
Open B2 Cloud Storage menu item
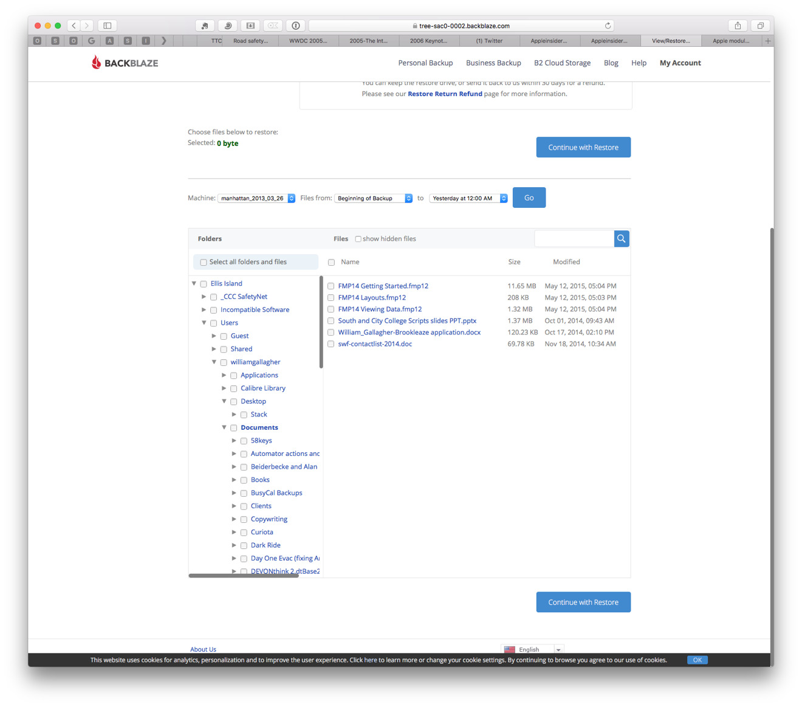pos(562,63)
